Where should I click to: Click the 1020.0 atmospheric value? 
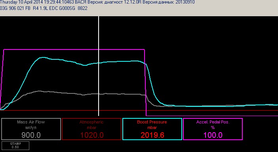(92, 135)
